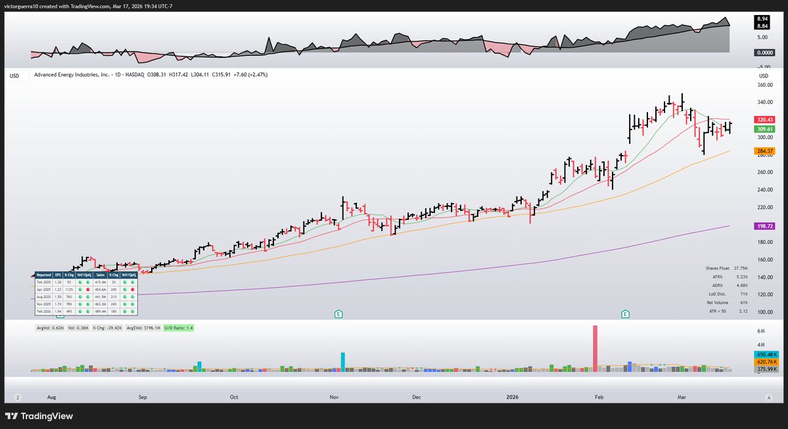Click the % Chg: -39.43% stat pill
Image resolution: width=788 pixels, height=429 pixels.
pos(107,328)
